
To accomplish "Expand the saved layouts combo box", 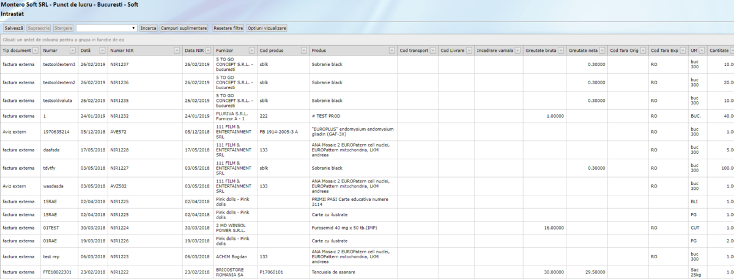I will click(x=134, y=28).
